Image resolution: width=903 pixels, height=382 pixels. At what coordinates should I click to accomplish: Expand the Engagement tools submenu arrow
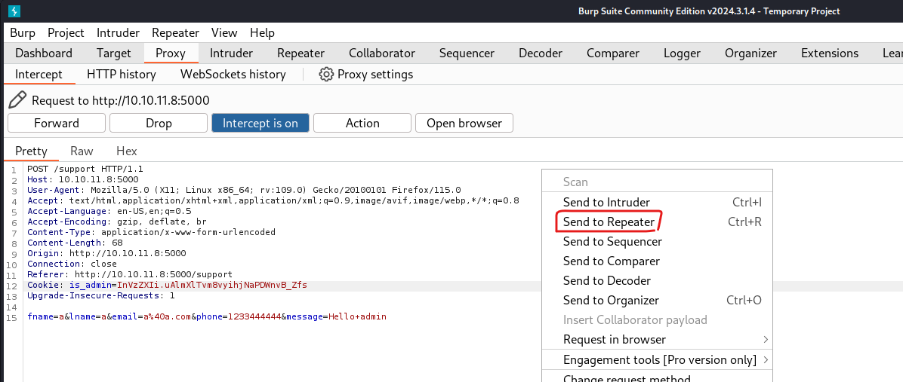[x=766, y=360]
